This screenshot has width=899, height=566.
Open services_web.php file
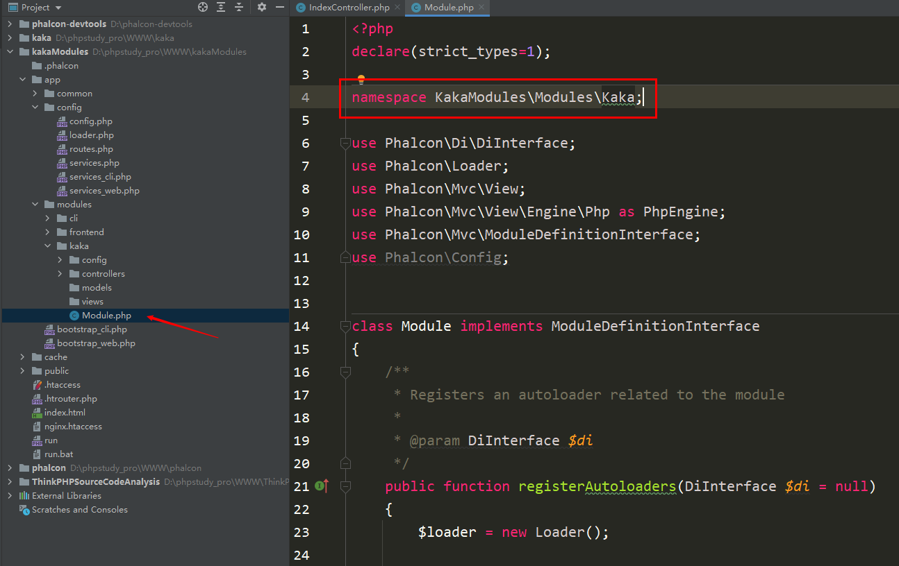coord(104,190)
